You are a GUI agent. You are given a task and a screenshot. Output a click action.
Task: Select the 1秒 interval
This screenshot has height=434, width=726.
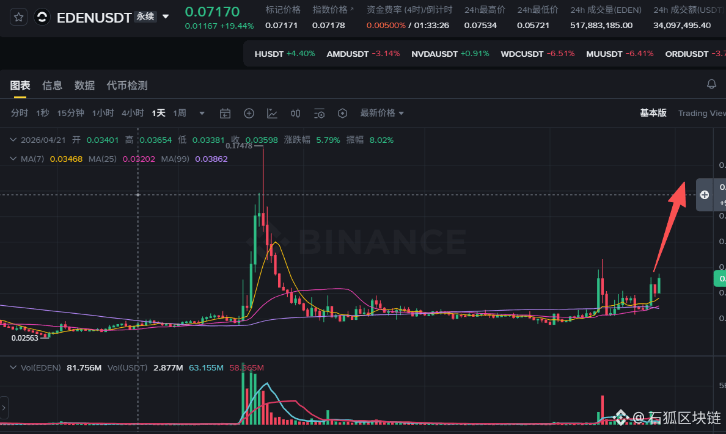tap(43, 113)
